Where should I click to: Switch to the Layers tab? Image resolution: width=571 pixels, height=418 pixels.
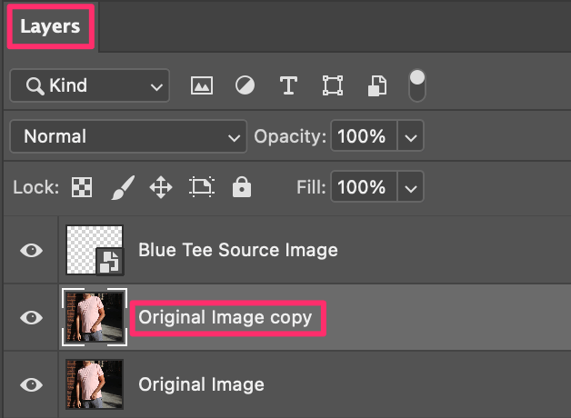pyautogui.click(x=50, y=26)
